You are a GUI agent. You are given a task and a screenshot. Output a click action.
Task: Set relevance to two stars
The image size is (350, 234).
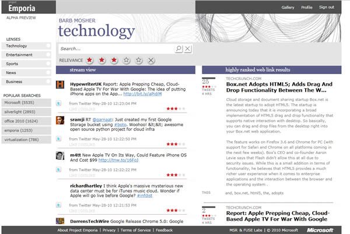pyautogui.click(x=101, y=60)
